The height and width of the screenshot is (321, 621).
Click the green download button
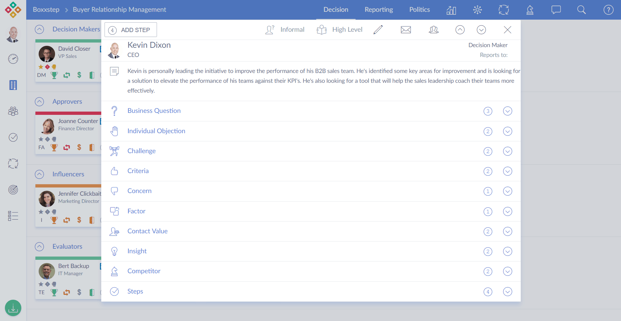coord(13,308)
